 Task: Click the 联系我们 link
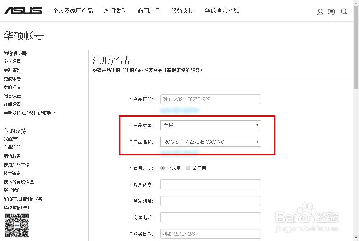pyautogui.click(x=11, y=190)
